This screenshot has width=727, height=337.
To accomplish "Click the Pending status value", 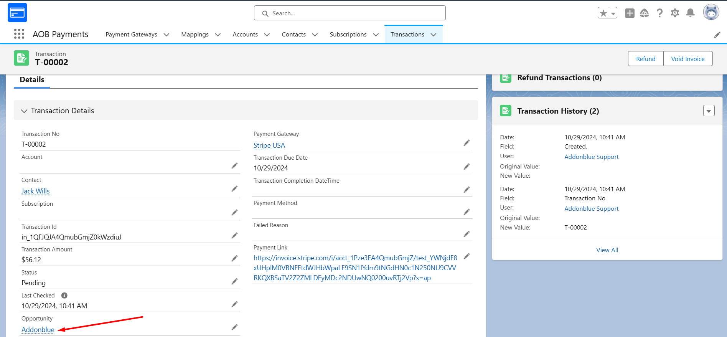I will coord(33,283).
